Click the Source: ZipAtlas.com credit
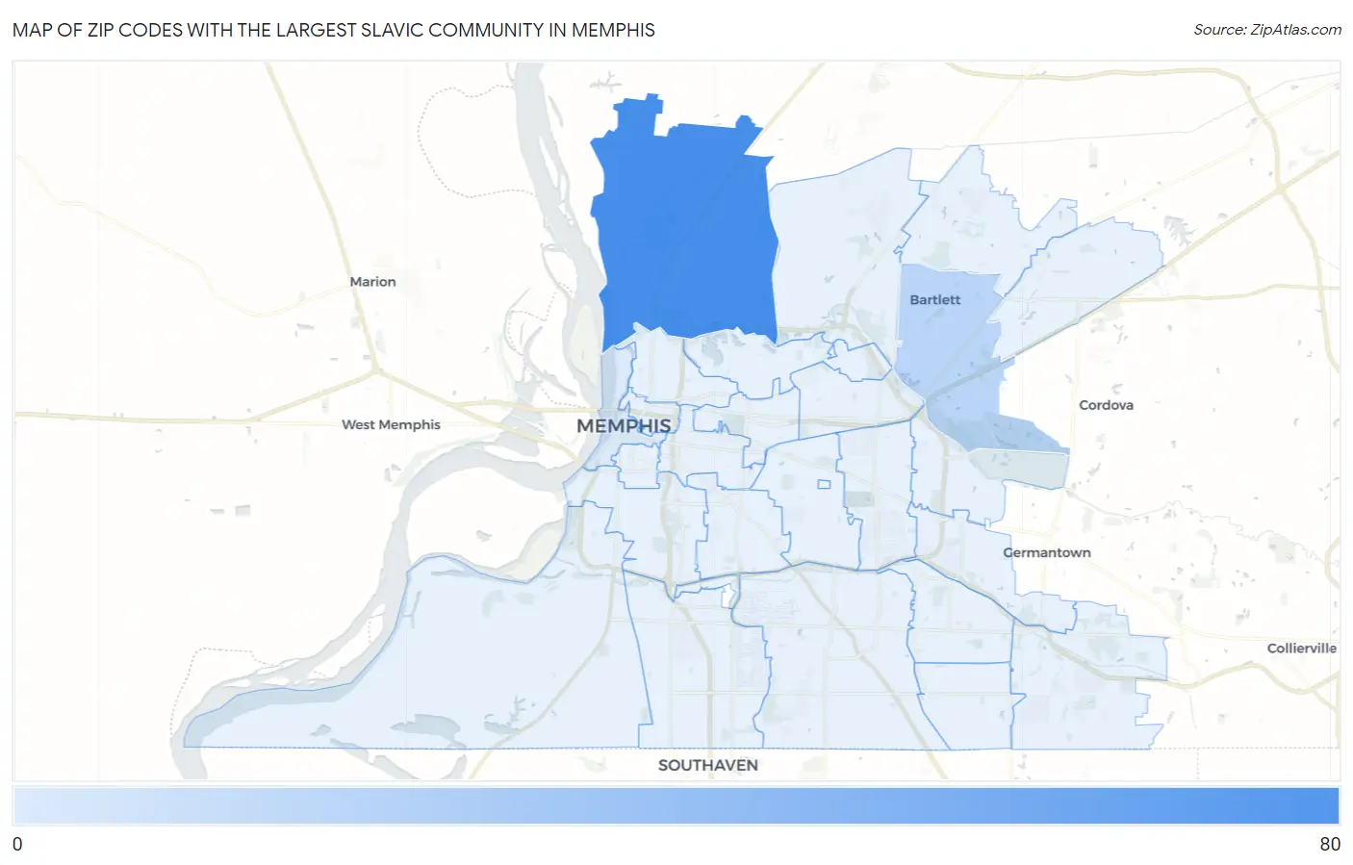Screen dimensions: 1353x865 coord(1267,30)
